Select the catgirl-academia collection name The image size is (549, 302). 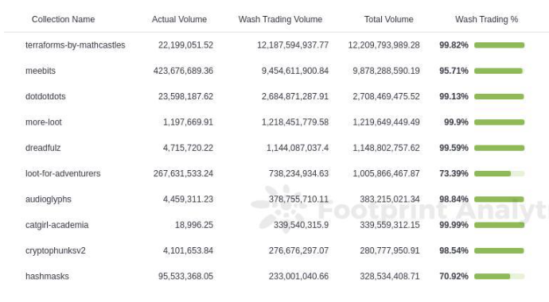tap(57, 225)
